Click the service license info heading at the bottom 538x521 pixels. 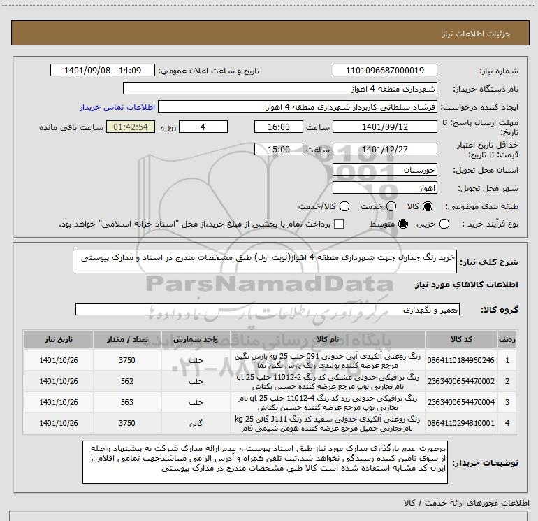pyautogui.click(x=466, y=503)
